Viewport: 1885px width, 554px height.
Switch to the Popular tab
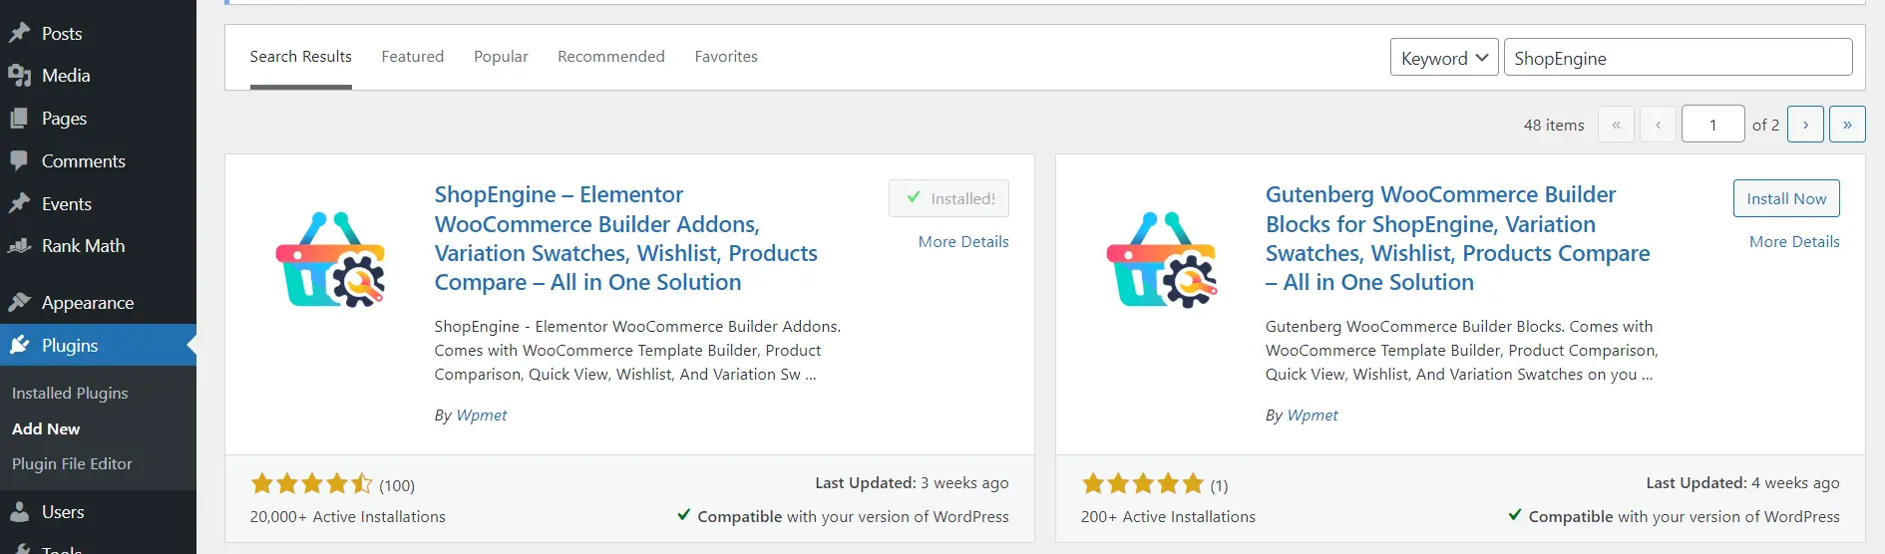click(501, 57)
